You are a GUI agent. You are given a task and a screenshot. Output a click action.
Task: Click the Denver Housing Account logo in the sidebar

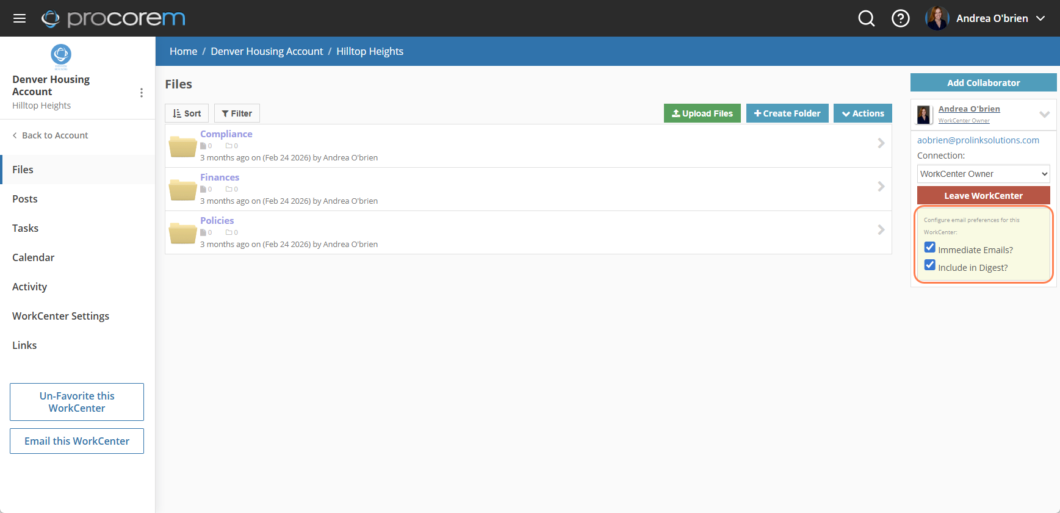[61, 56]
